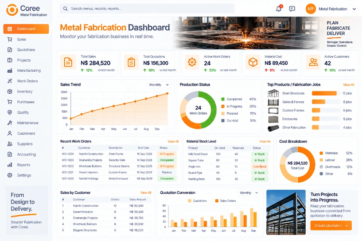Click the Create Quotation button
This screenshot has height=241, width=362.
[331, 226]
